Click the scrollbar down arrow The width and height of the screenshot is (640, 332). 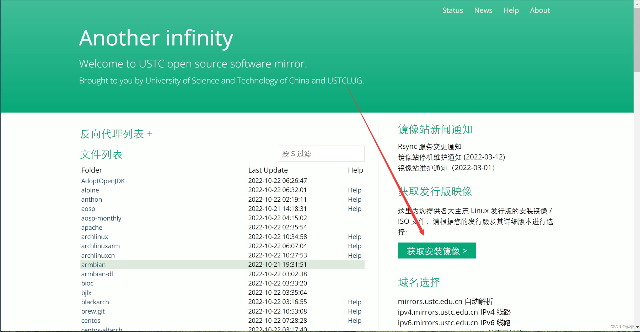pyautogui.click(x=637, y=327)
